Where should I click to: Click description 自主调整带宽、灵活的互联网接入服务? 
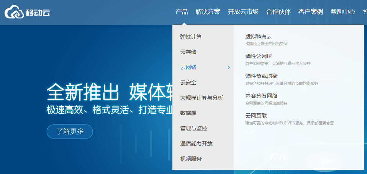click(x=278, y=63)
